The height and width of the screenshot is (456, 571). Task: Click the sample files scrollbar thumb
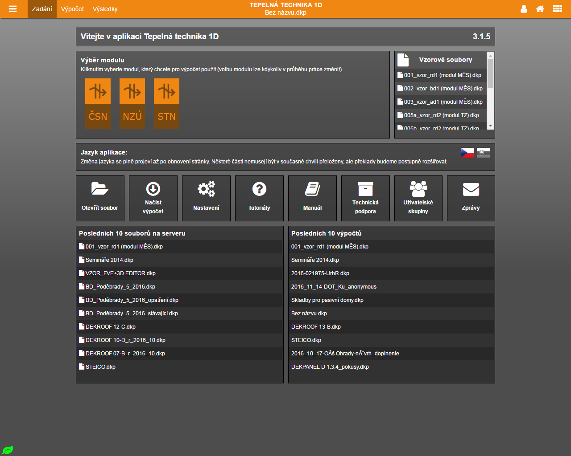click(x=490, y=73)
